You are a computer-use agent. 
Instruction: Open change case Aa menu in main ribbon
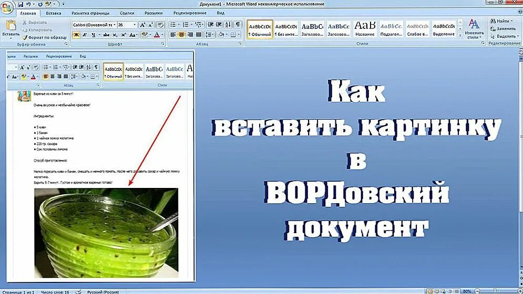tap(133, 35)
